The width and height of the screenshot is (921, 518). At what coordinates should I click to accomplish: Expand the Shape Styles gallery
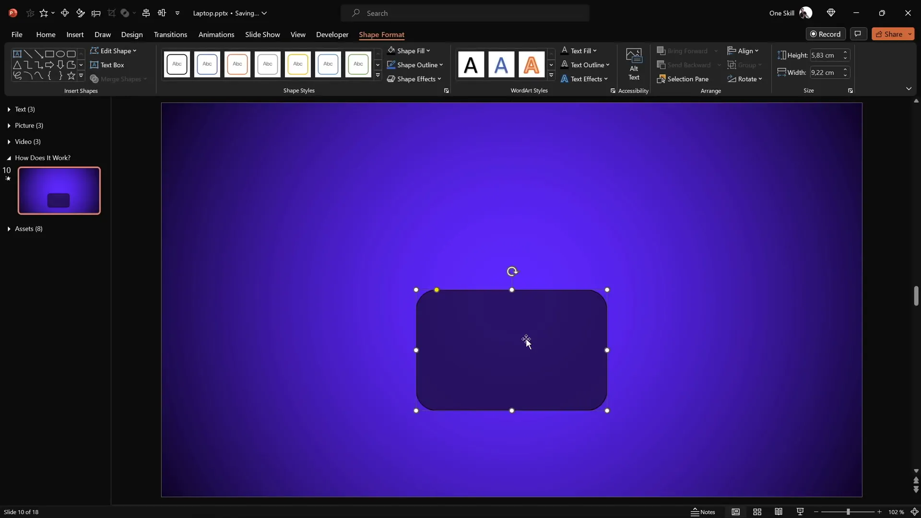coord(378,75)
